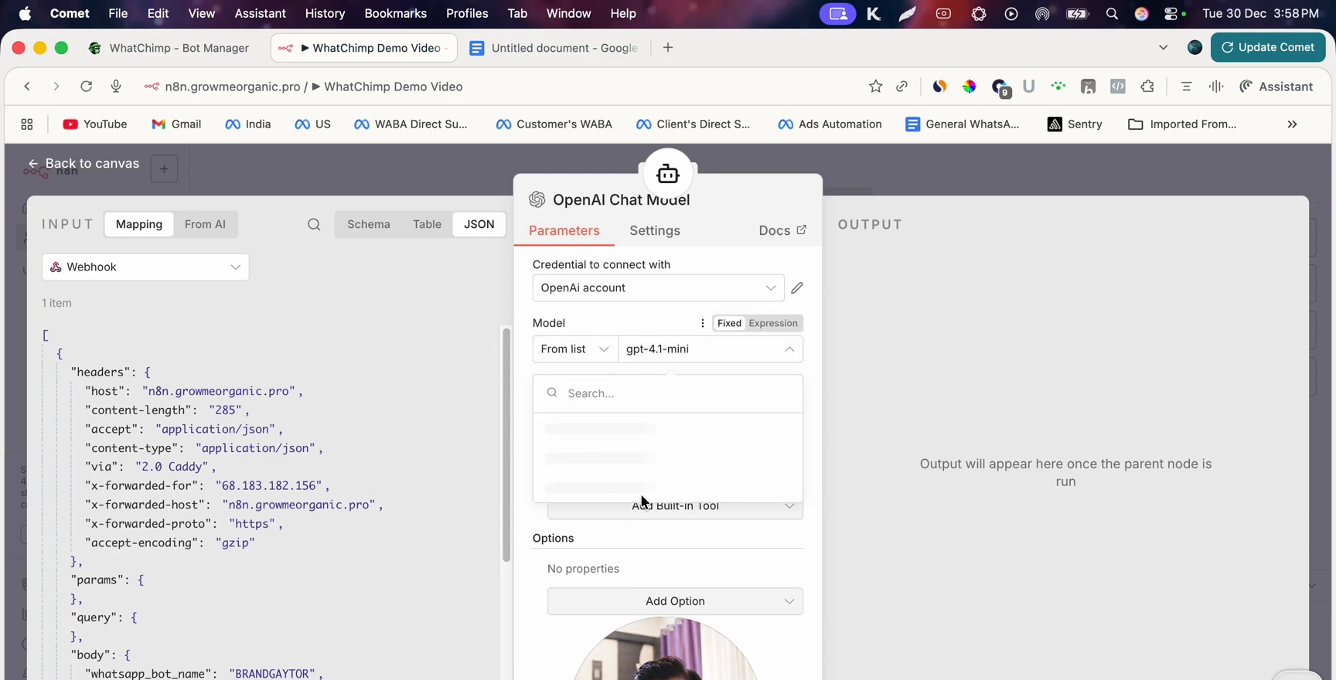
Task: Reload the page with the refresh icon
Action: (87, 87)
